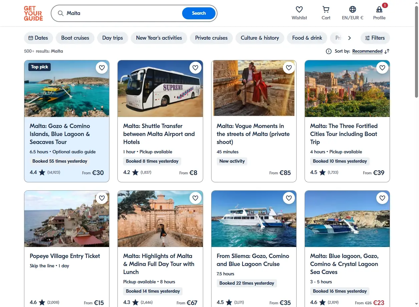Wishlist the From Sliema cruise
This screenshot has height=307, width=419.
point(289,198)
